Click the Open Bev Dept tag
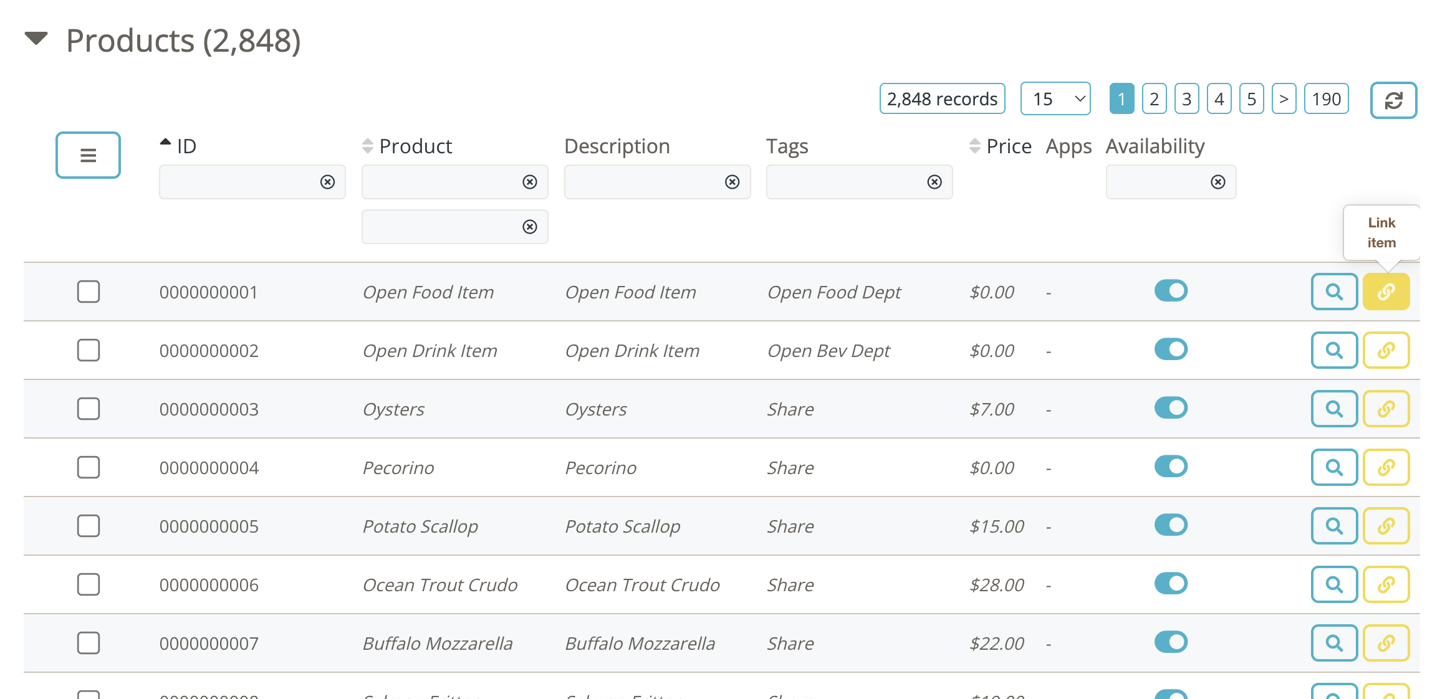 (x=828, y=351)
